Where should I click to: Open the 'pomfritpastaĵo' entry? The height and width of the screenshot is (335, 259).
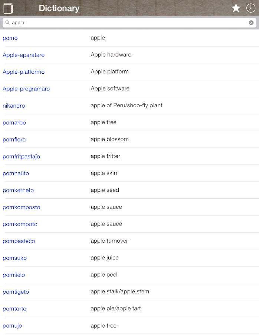coord(21,157)
